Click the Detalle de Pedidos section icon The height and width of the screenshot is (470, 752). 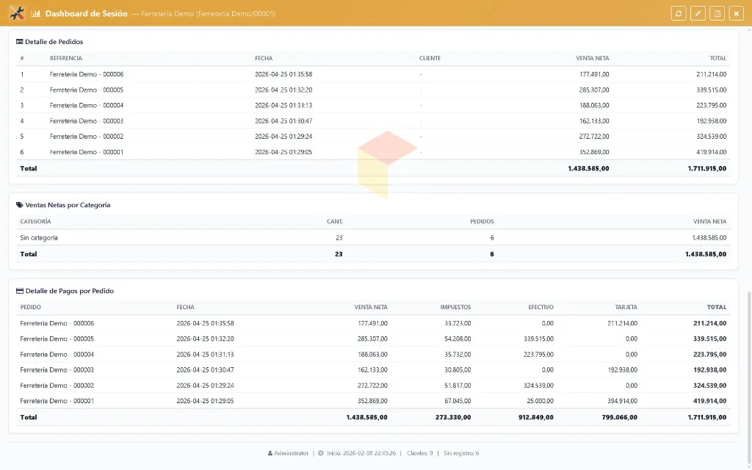[20, 42]
